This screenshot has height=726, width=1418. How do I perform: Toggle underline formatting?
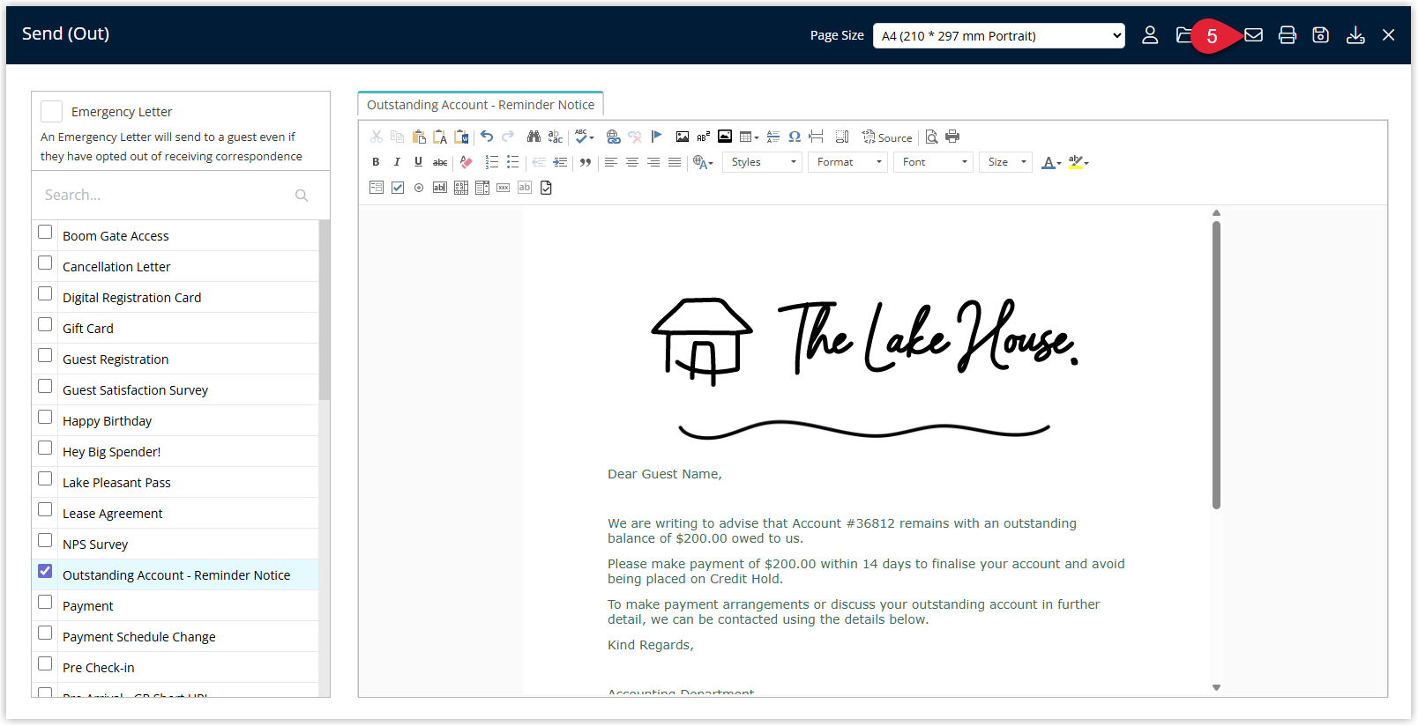click(418, 162)
